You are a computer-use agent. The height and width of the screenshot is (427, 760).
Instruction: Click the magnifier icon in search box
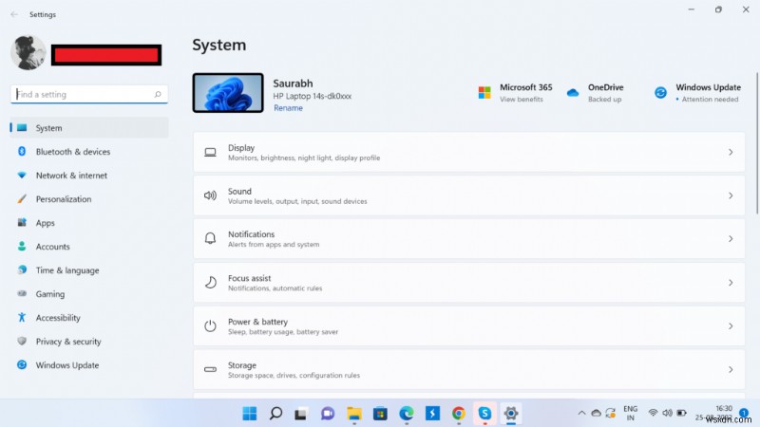[x=158, y=94]
